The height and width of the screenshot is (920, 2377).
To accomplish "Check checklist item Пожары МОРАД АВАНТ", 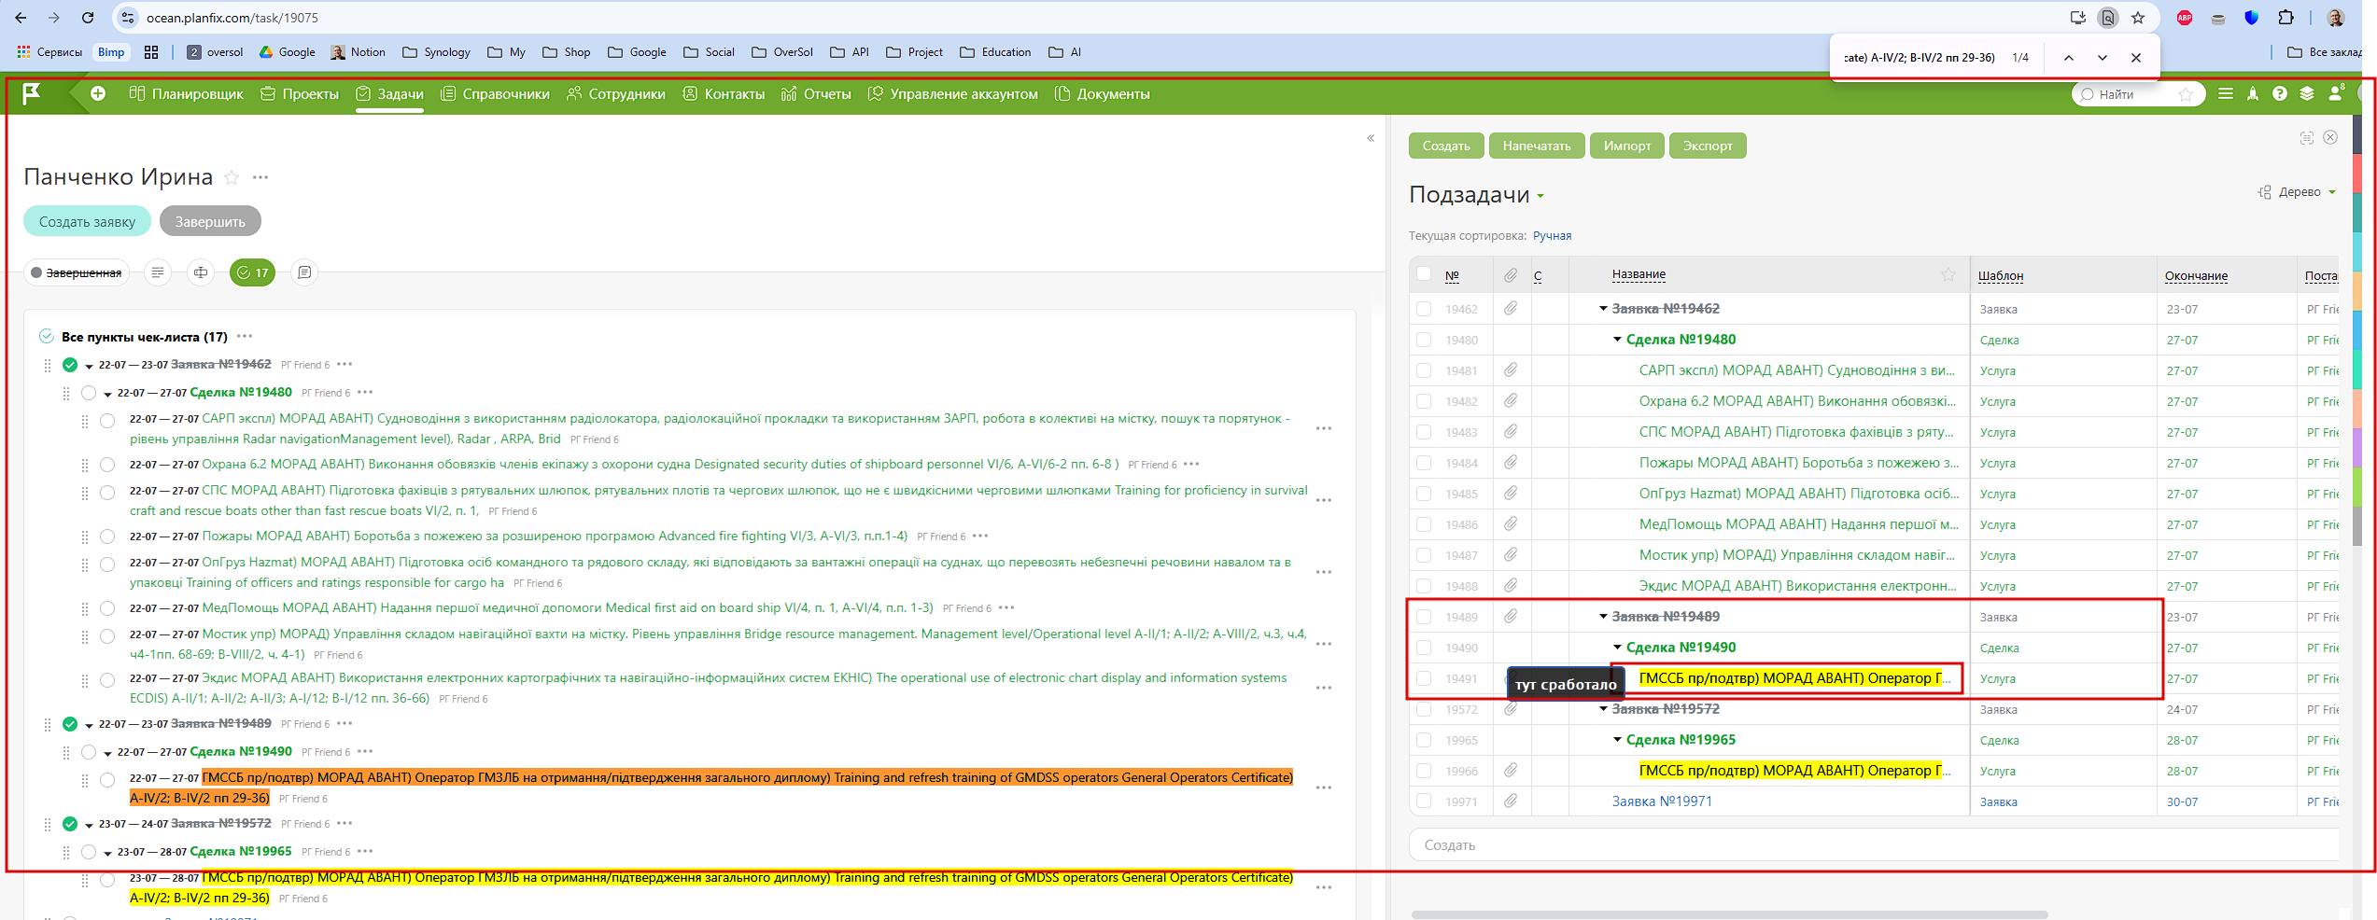I will 107,537.
